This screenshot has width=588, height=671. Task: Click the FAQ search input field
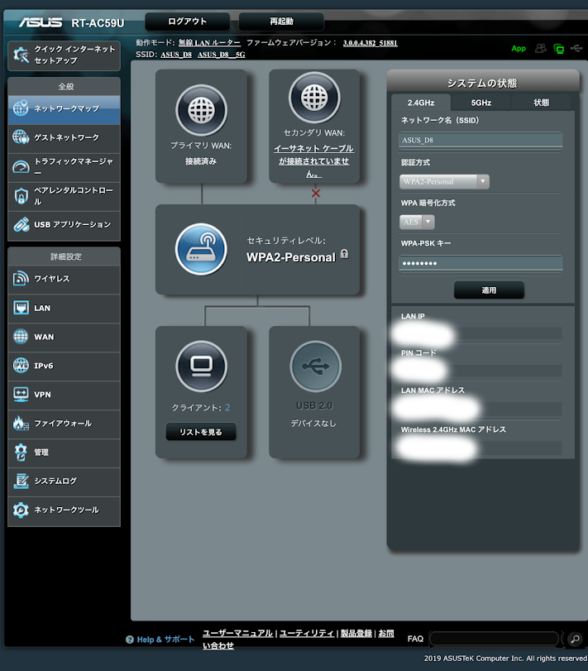pyautogui.click(x=494, y=639)
